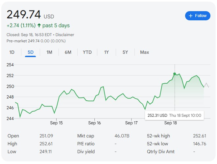
Task: Open the 1Y chart view
Action: [x=106, y=52]
